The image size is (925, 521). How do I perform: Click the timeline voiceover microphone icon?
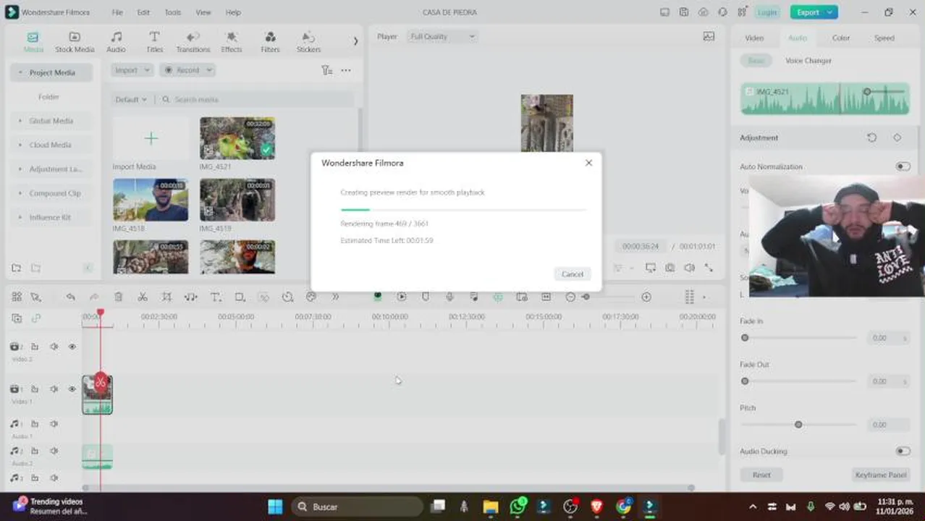click(449, 297)
